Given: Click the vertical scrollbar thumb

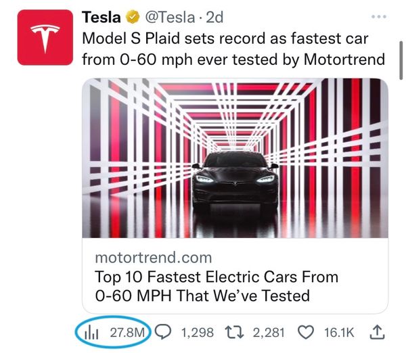Looking at the screenshot, I should pos(401,64).
